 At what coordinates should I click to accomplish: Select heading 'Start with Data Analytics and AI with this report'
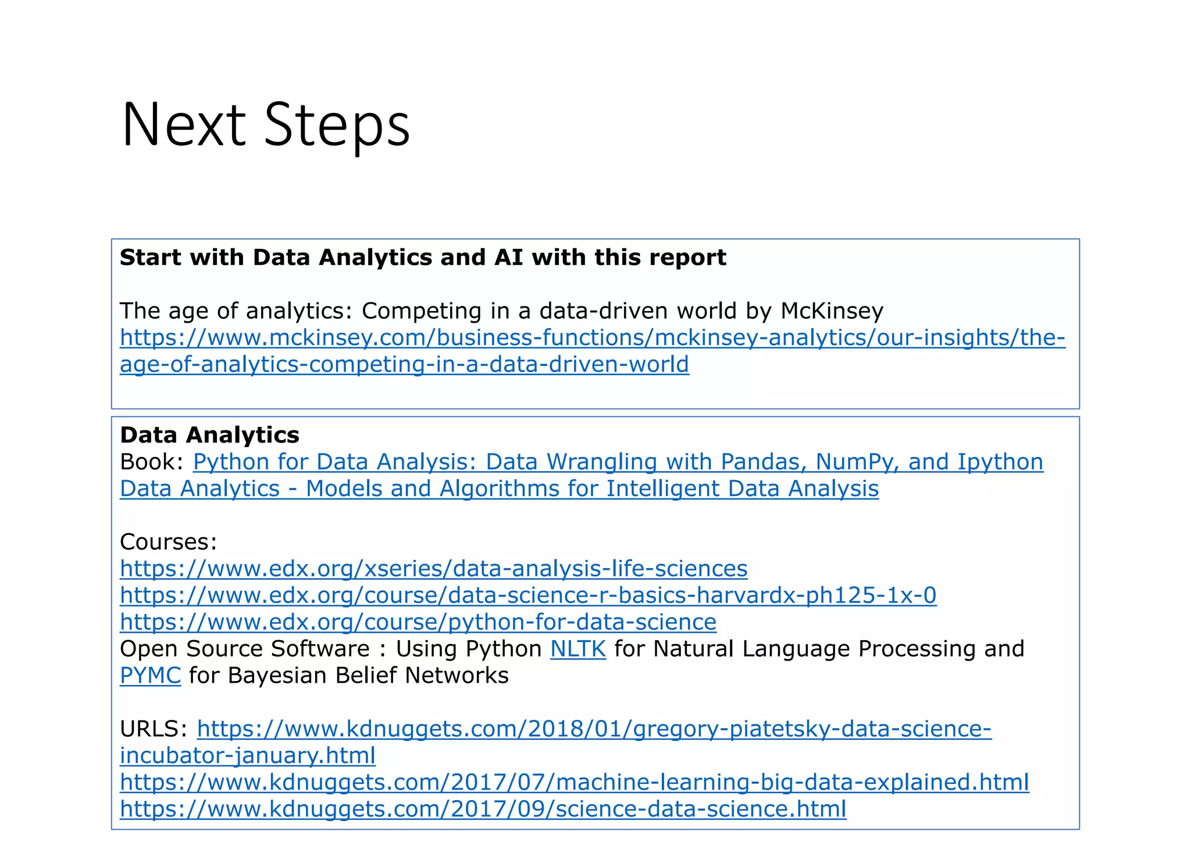(x=423, y=257)
